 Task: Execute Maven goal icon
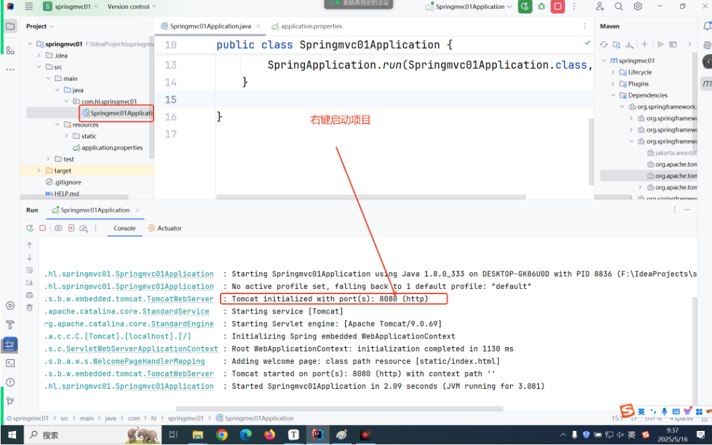coord(673,44)
